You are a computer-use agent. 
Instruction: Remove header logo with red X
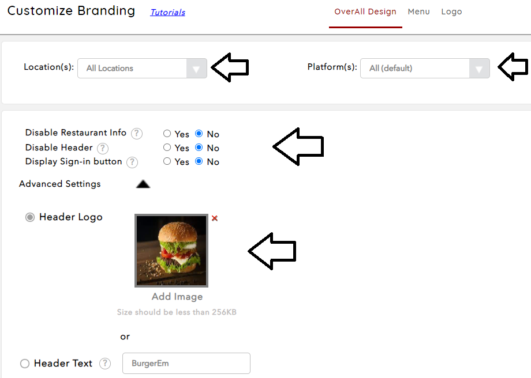coord(214,218)
